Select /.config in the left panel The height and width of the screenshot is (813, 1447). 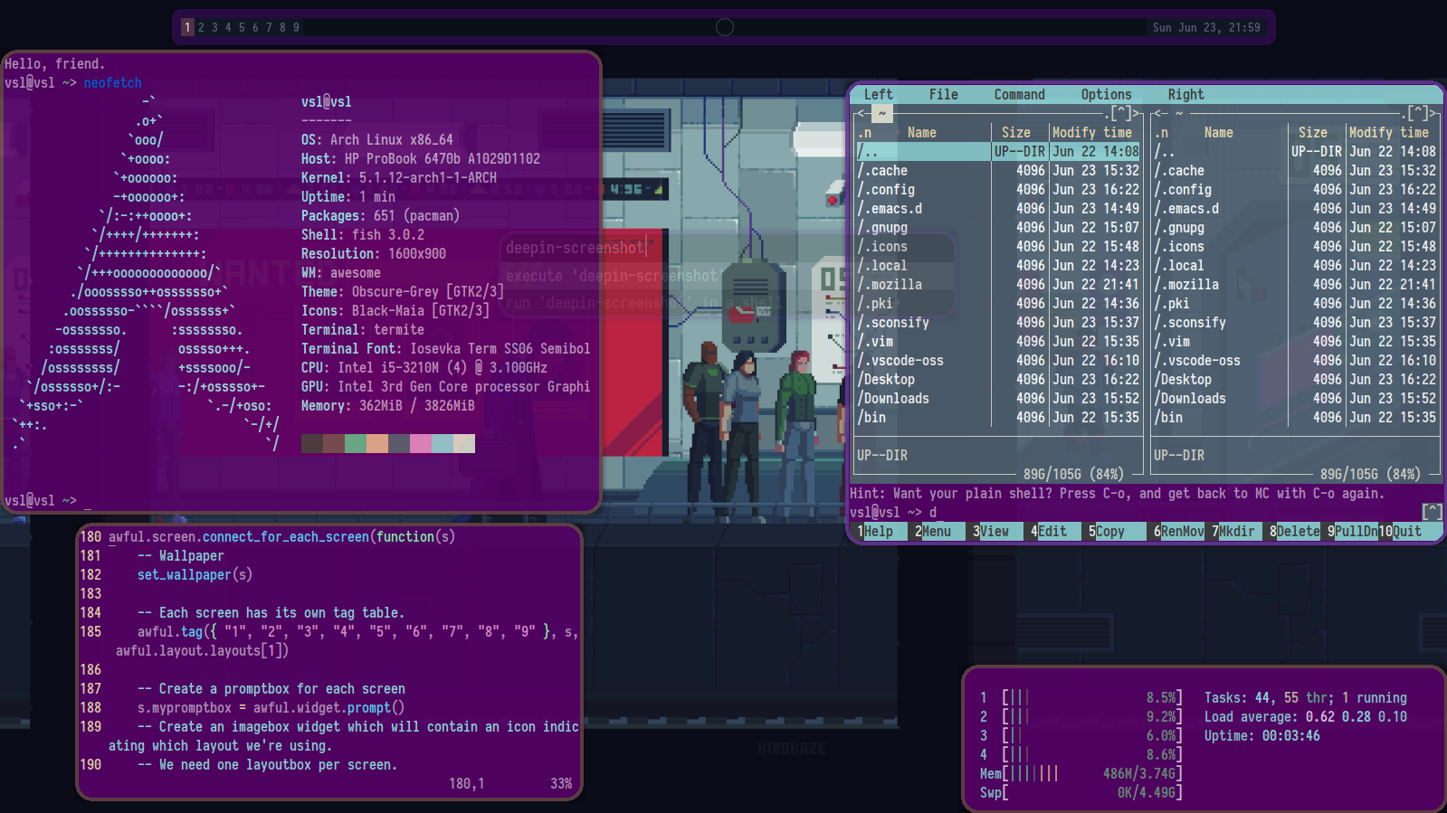click(998, 189)
